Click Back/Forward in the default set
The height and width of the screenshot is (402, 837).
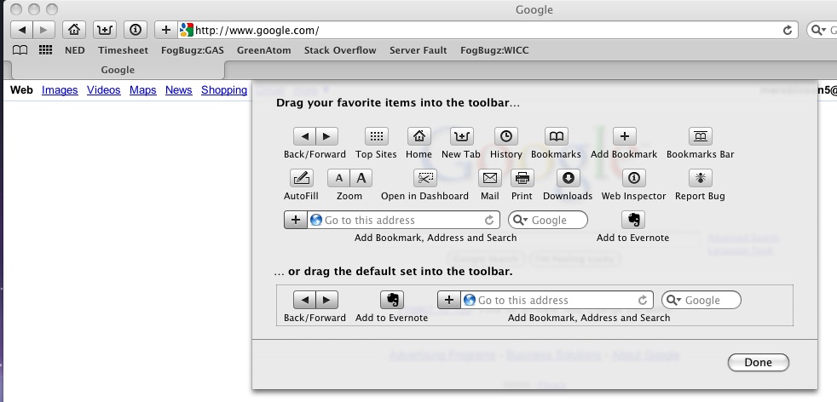point(315,300)
